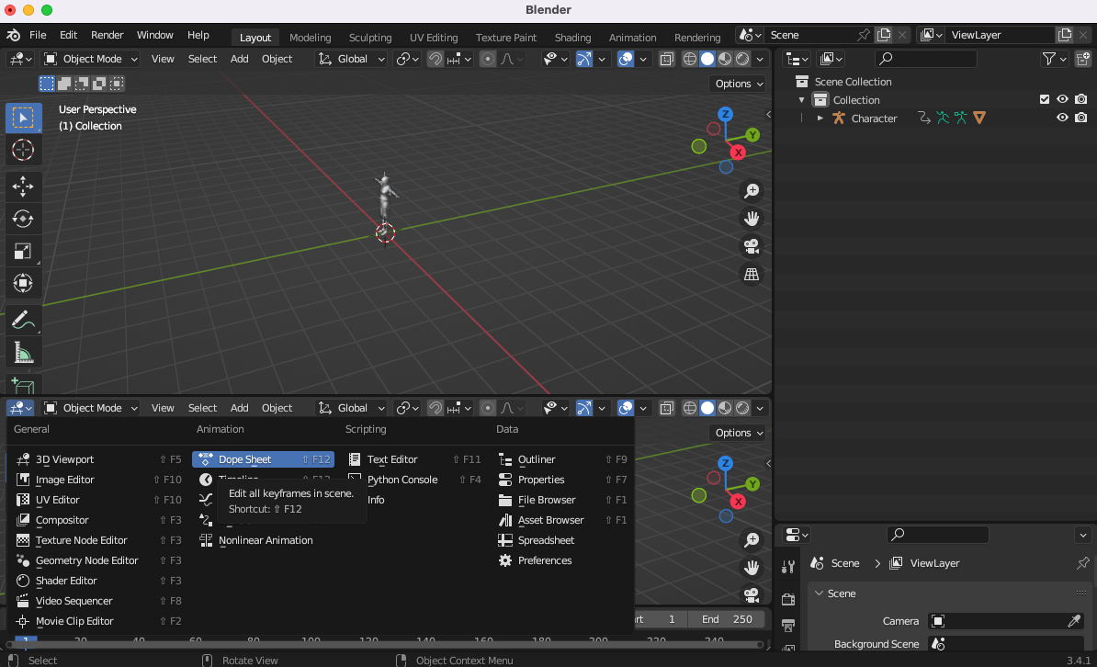Open Options dropdown in upper viewport
This screenshot has height=667, width=1097.
click(740, 84)
